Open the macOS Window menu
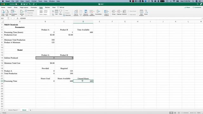203x114 pixels. pyautogui.click(x=52, y=1)
